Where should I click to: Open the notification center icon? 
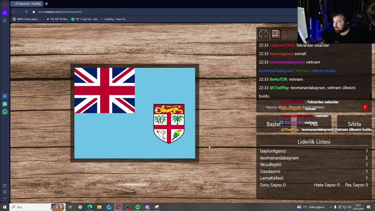tap(369, 207)
